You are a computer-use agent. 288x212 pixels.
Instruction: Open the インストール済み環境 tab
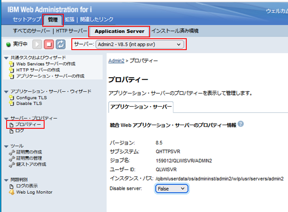(175, 31)
